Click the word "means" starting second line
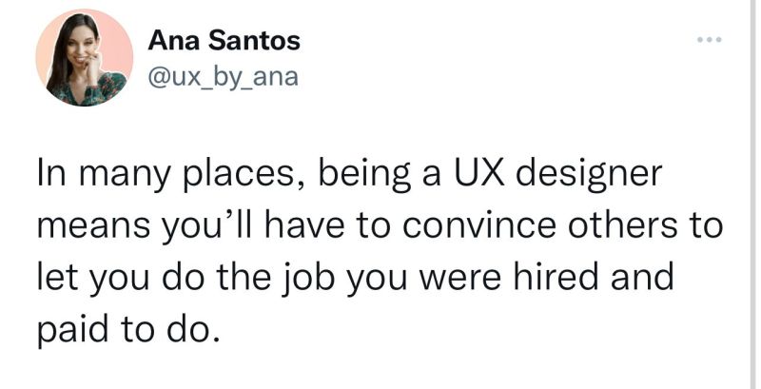This screenshot has width=761, height=389. [x=93, y=227]
